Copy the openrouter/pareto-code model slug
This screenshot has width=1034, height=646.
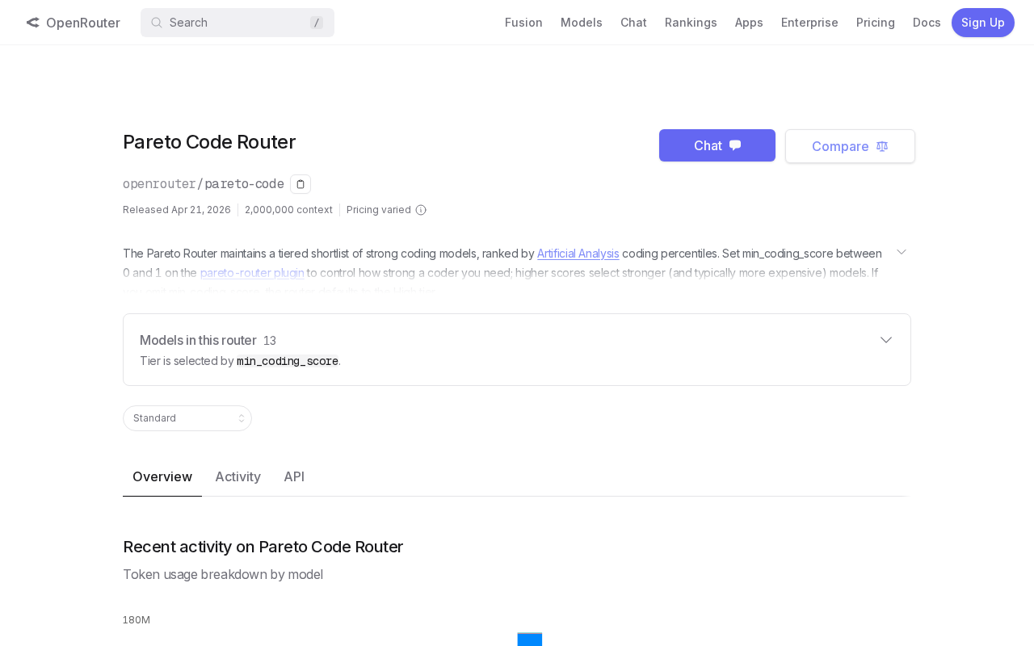tap(301, 184)
